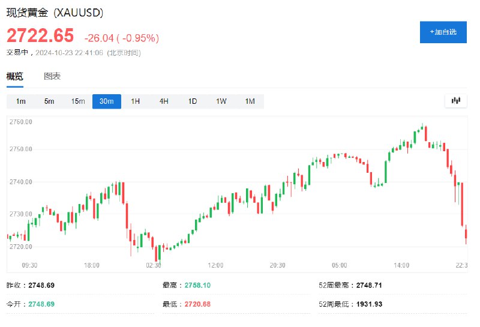Click the 昨收 value 2748.69

pos(41,286)
